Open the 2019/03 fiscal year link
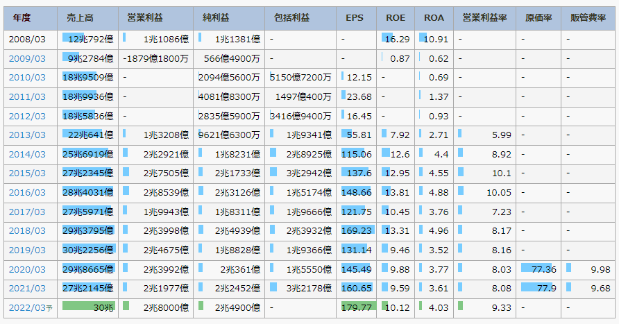 tap(27, 250)
